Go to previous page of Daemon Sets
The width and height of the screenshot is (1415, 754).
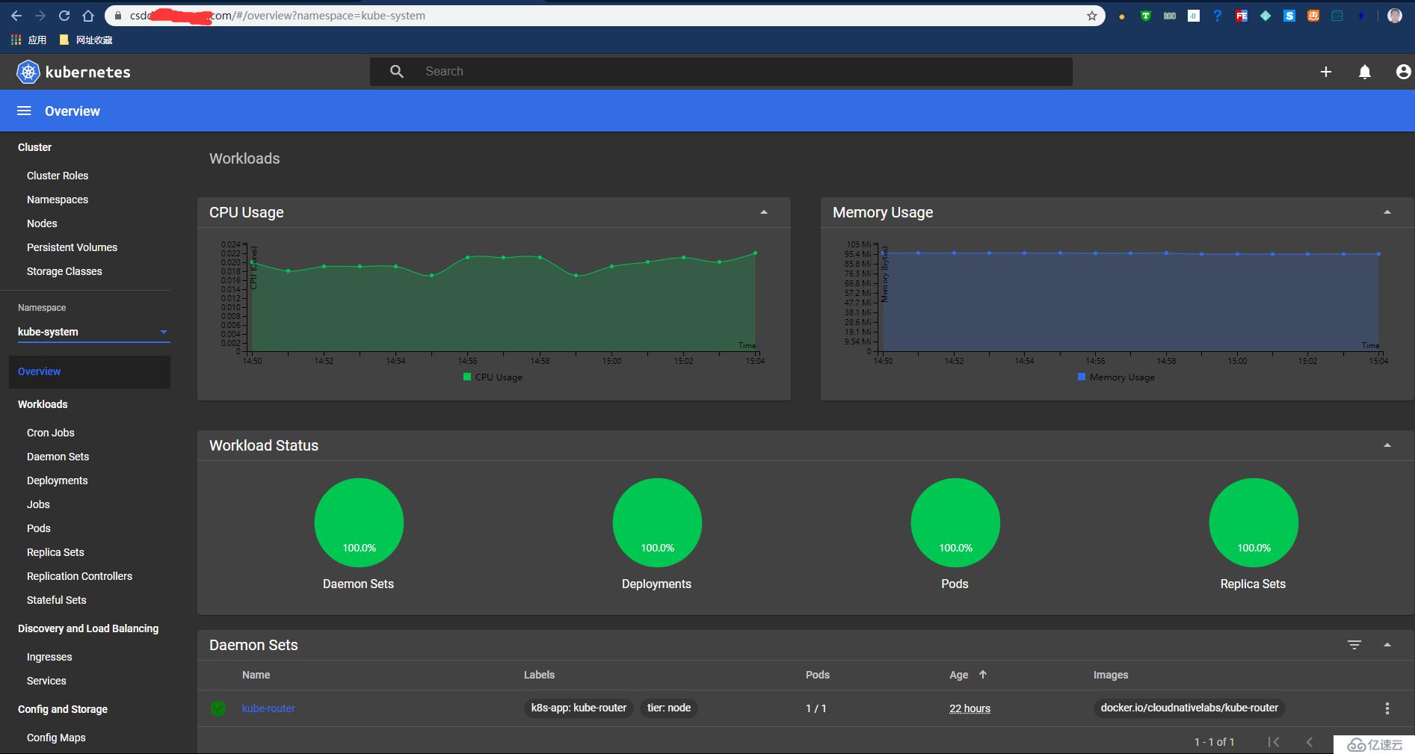coord(1310,742)
